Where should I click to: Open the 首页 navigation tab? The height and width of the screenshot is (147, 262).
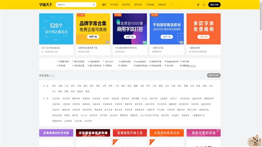(x=104, y=4)
